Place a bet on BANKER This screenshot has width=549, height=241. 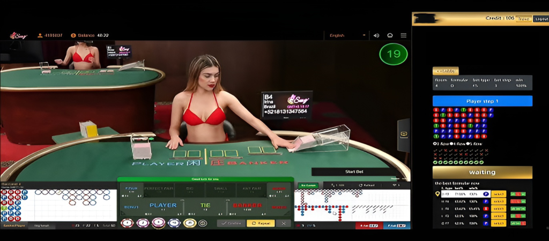click(x=247, y=205)
